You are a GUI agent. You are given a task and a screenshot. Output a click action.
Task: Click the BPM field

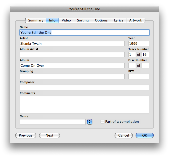click(139, 76)
